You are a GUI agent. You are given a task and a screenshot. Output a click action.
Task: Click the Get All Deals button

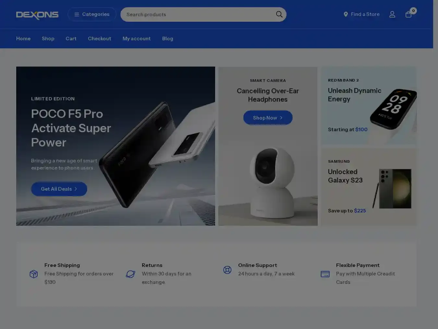[59, 189]
